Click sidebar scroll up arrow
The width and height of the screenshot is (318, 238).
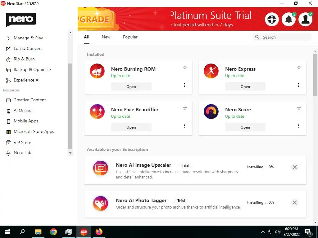click(x=70, y=33)
